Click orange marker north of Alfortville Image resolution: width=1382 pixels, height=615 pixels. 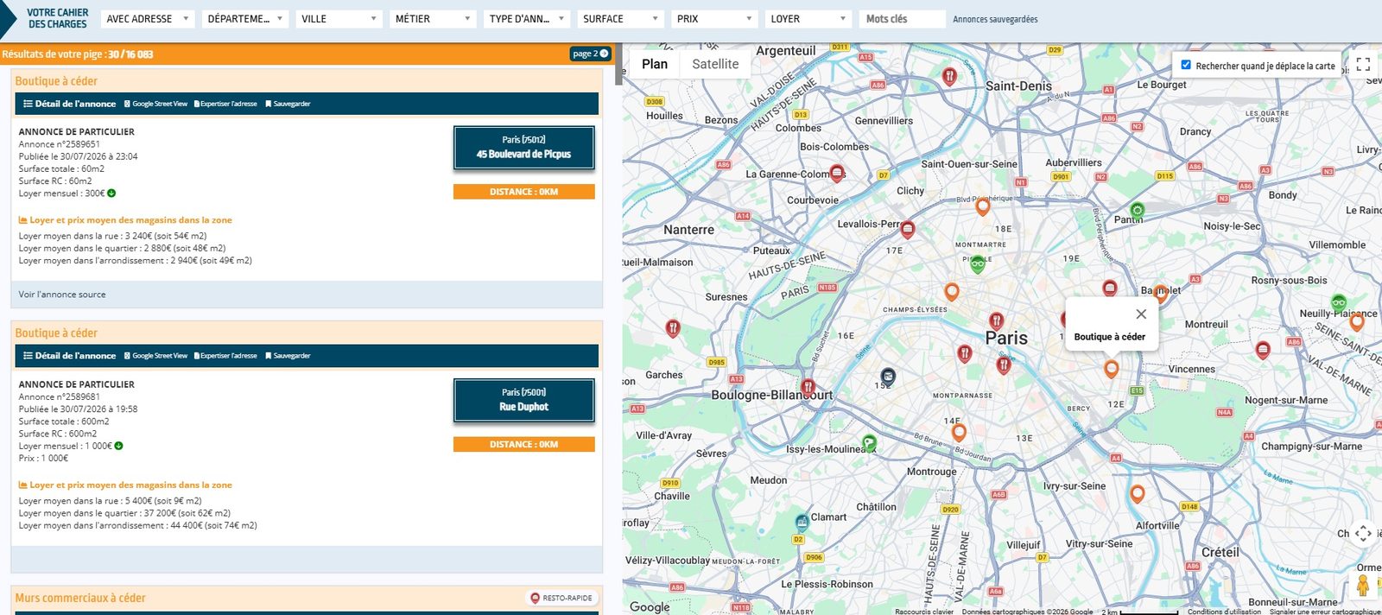(x=1138, y=495)
